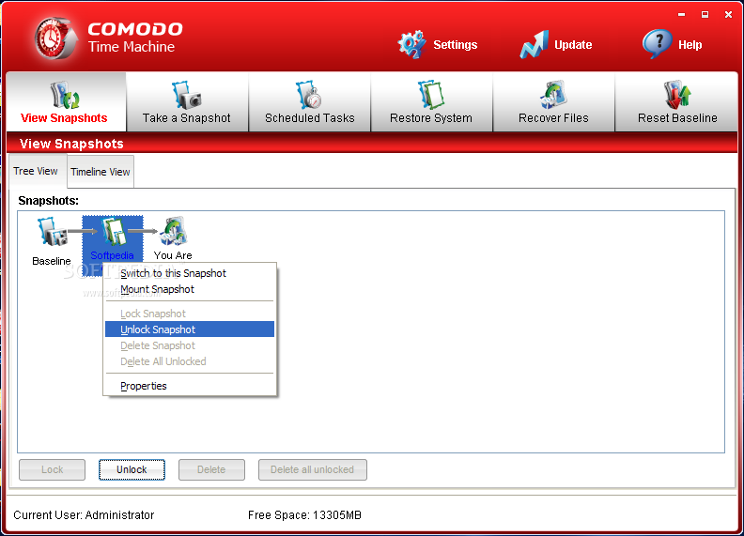Click the Take a Snapshot label
Screen dimensions: 744x536
(187, 118)
